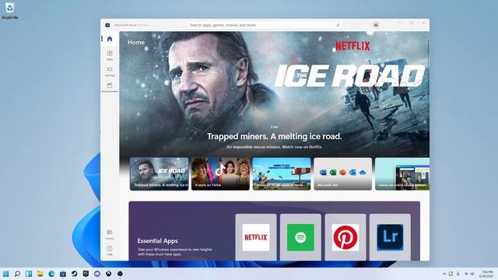This screenshot has width=498, height=280.
Task: Click the Essential Apps heading
Action: pos(157,241)
